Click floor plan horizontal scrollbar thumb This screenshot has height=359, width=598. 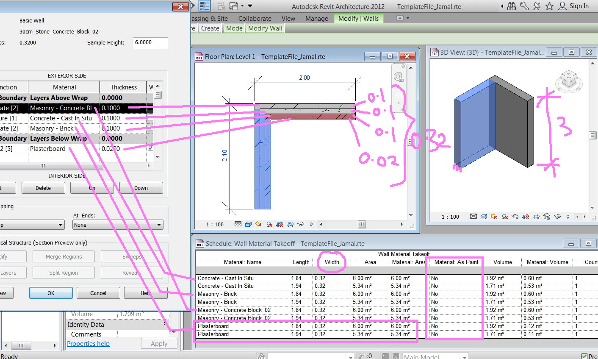coord(362,224)
